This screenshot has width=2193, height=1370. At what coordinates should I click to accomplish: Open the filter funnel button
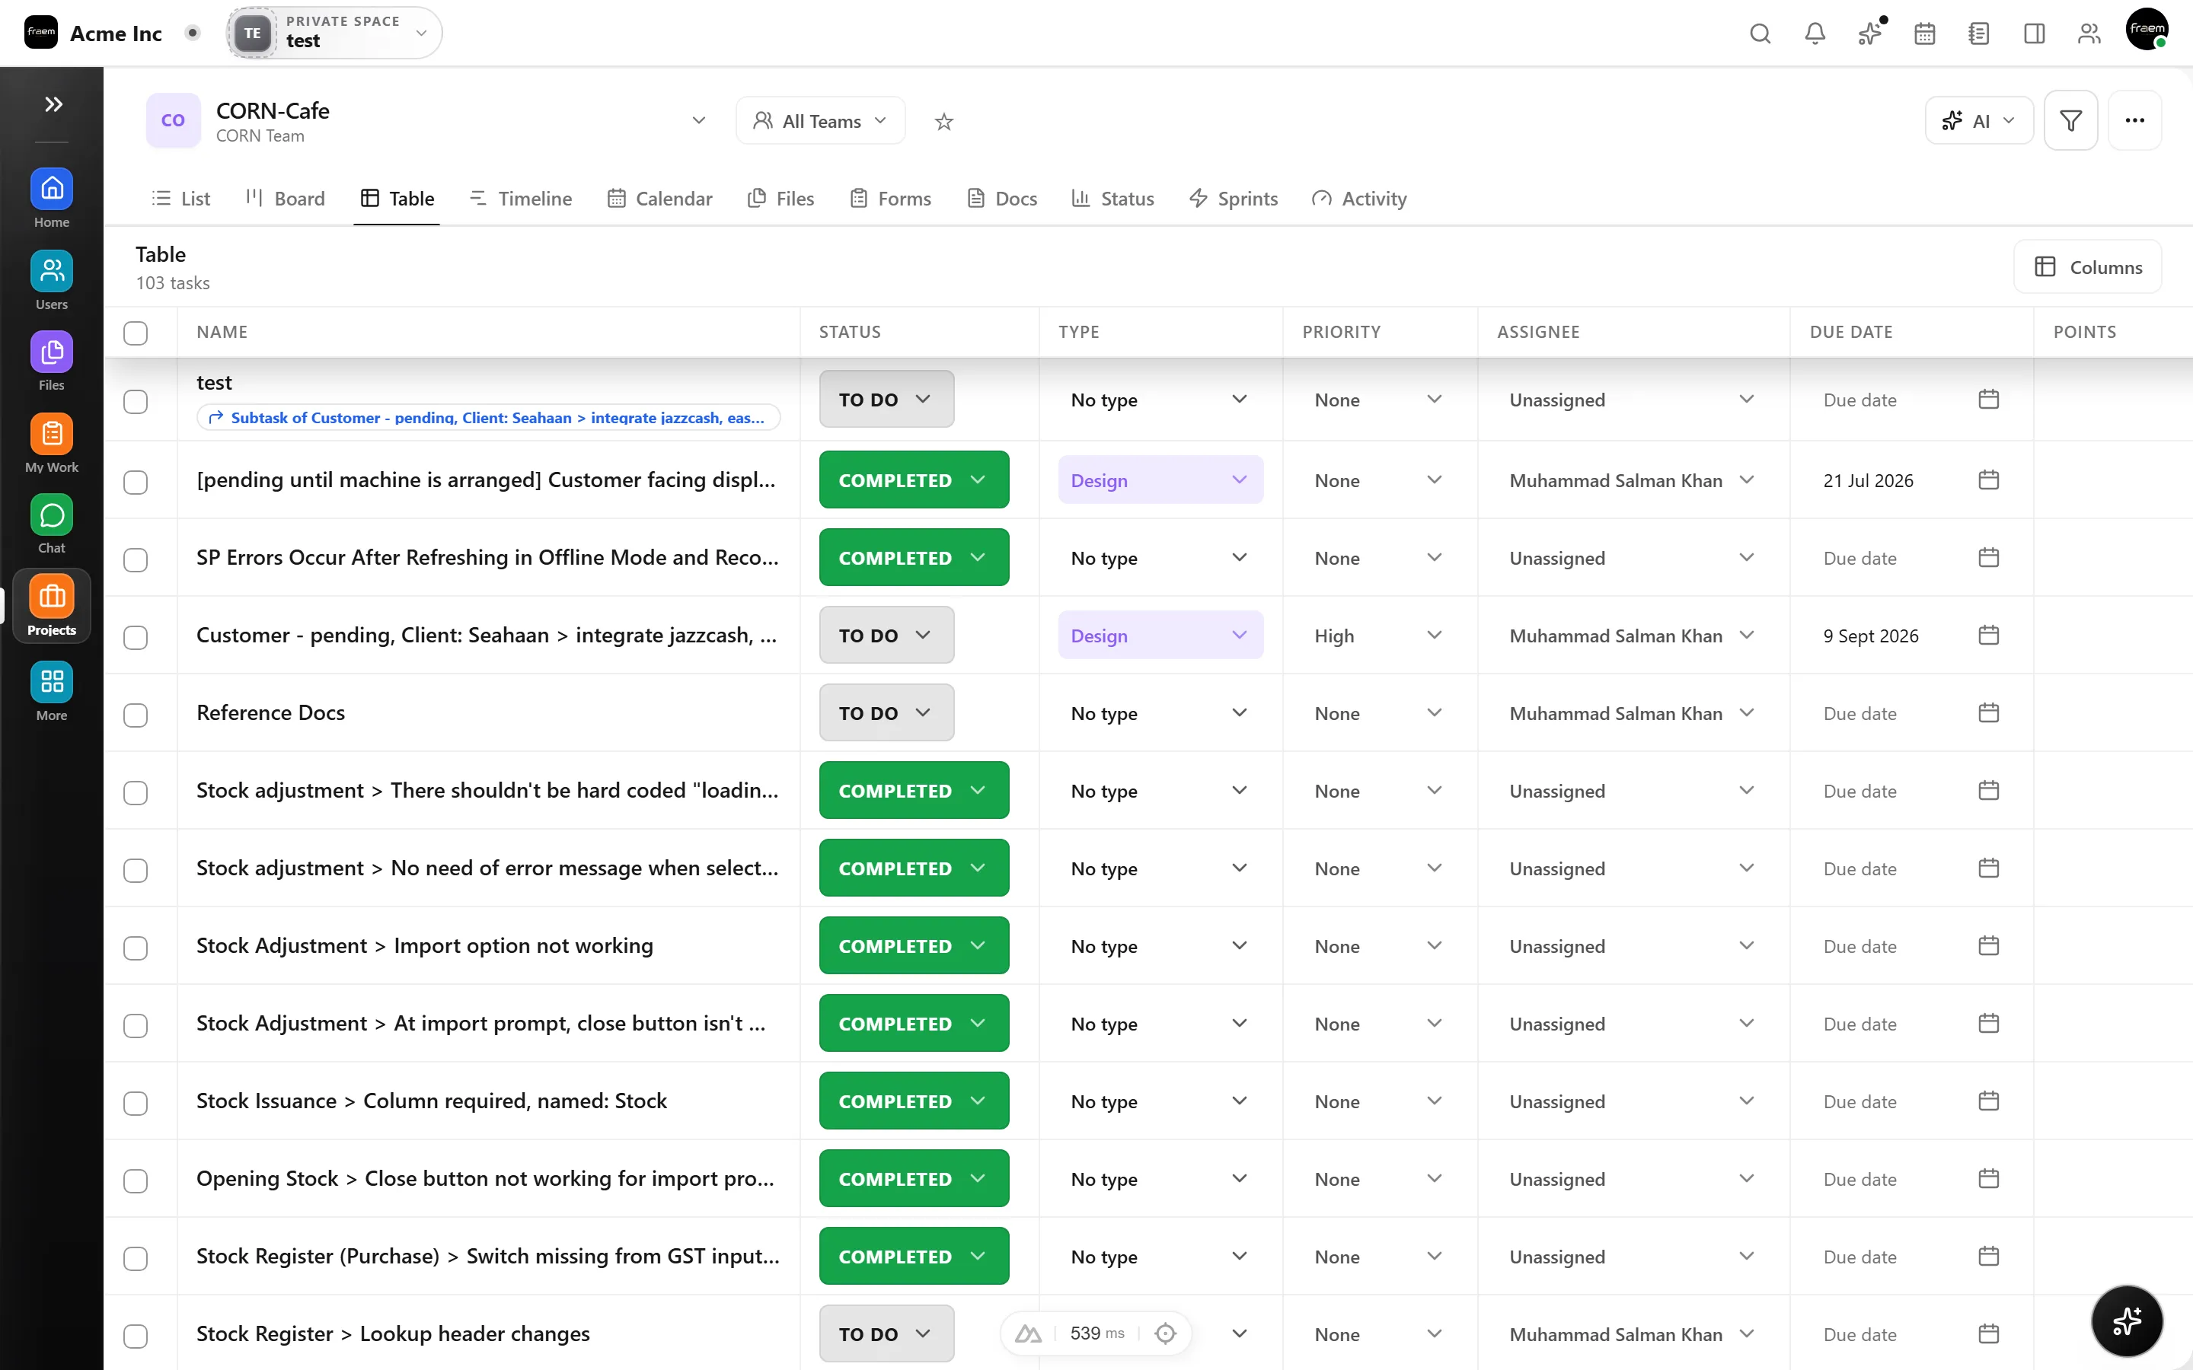(2070, 120)
